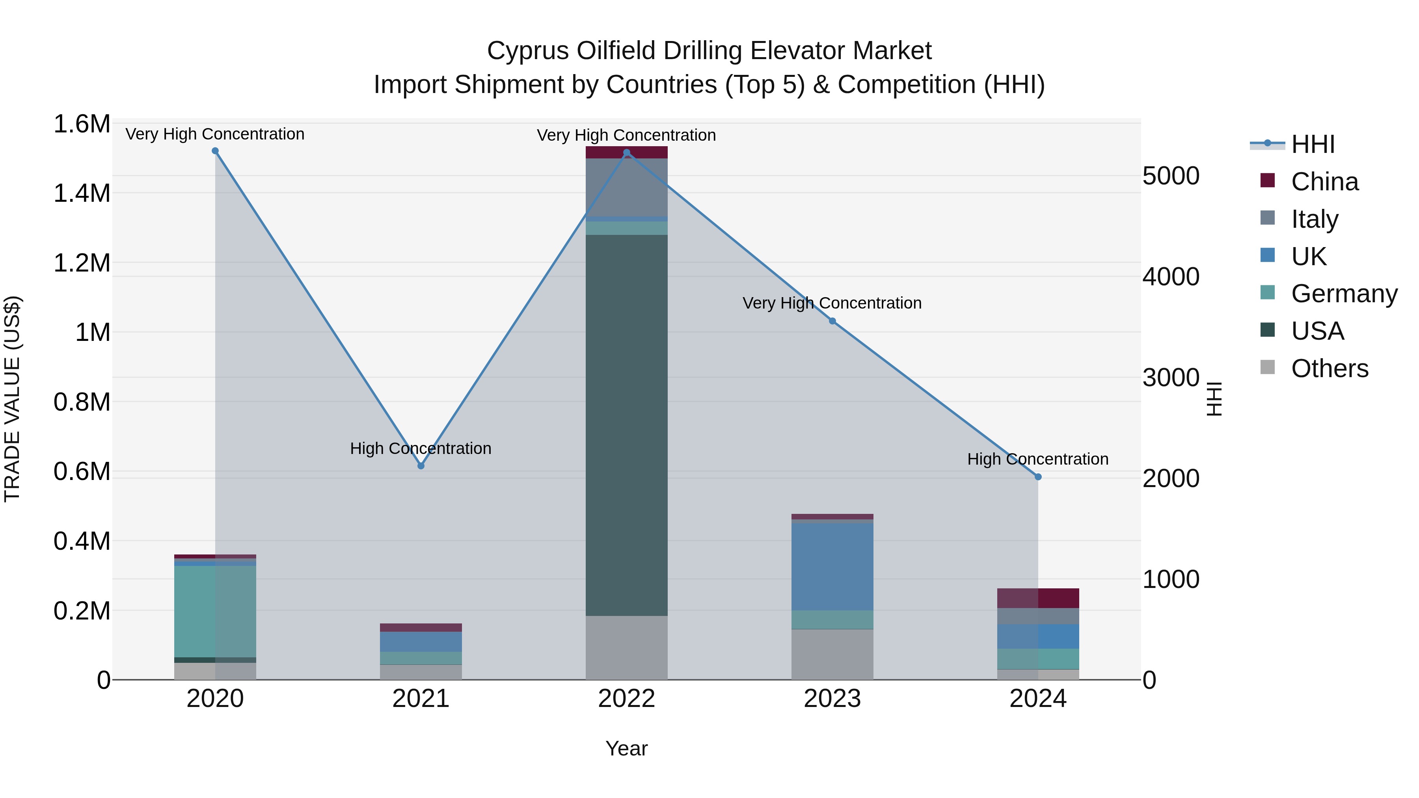Select the Germany segment in 2020 bar

point(215,611)
